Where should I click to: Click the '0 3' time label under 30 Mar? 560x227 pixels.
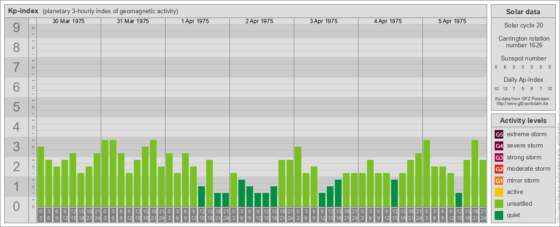pyautogui.click(x=41, y=215)
